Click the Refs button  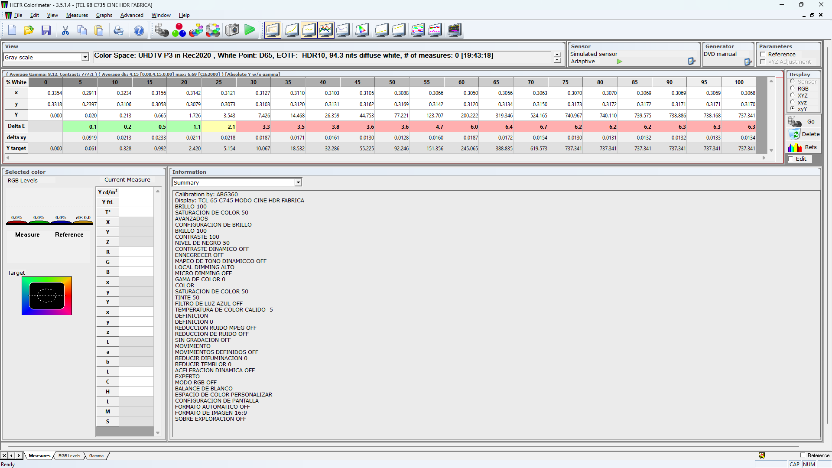[x=804, y=147]
